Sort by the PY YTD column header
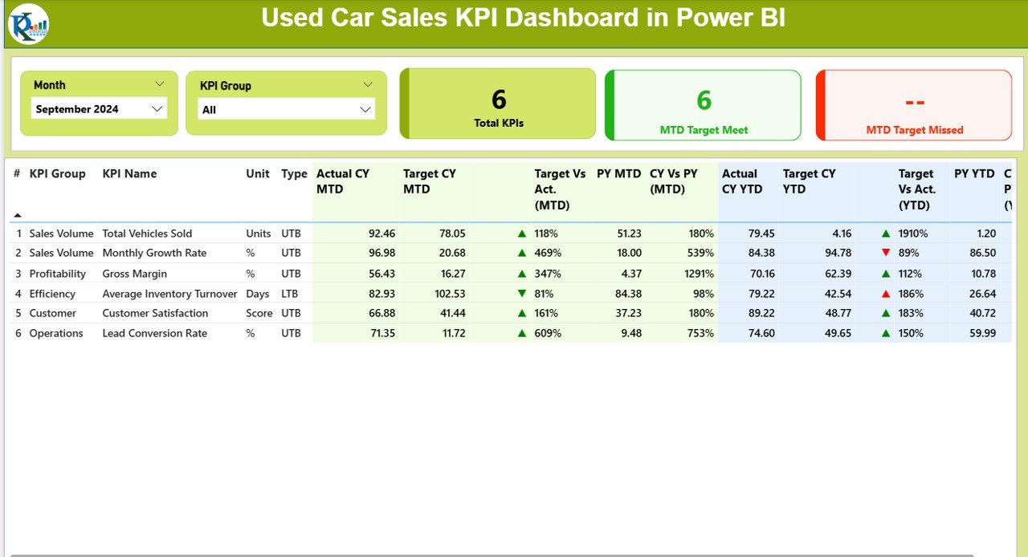 pyautogui.click(x=974, y=173)
